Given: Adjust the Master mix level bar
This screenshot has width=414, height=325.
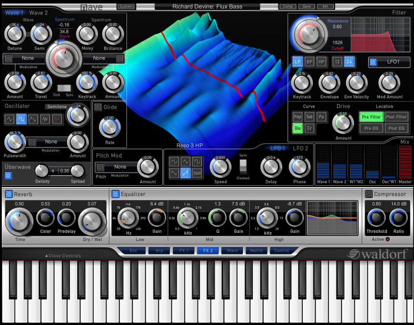Looking at the screenshot, I should [x=405, y=162].
